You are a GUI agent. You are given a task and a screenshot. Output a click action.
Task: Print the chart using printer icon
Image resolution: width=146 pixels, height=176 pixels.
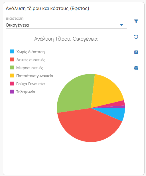pyautogui.click(x=136, y=68)
